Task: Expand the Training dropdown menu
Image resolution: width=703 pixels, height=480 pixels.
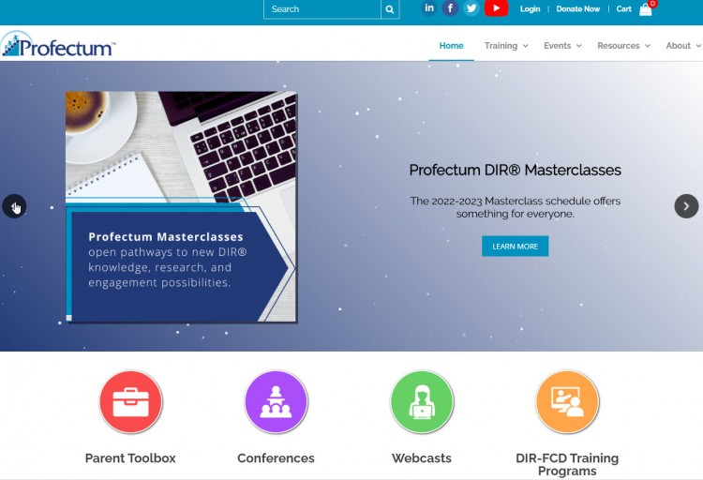Action: 506,46
